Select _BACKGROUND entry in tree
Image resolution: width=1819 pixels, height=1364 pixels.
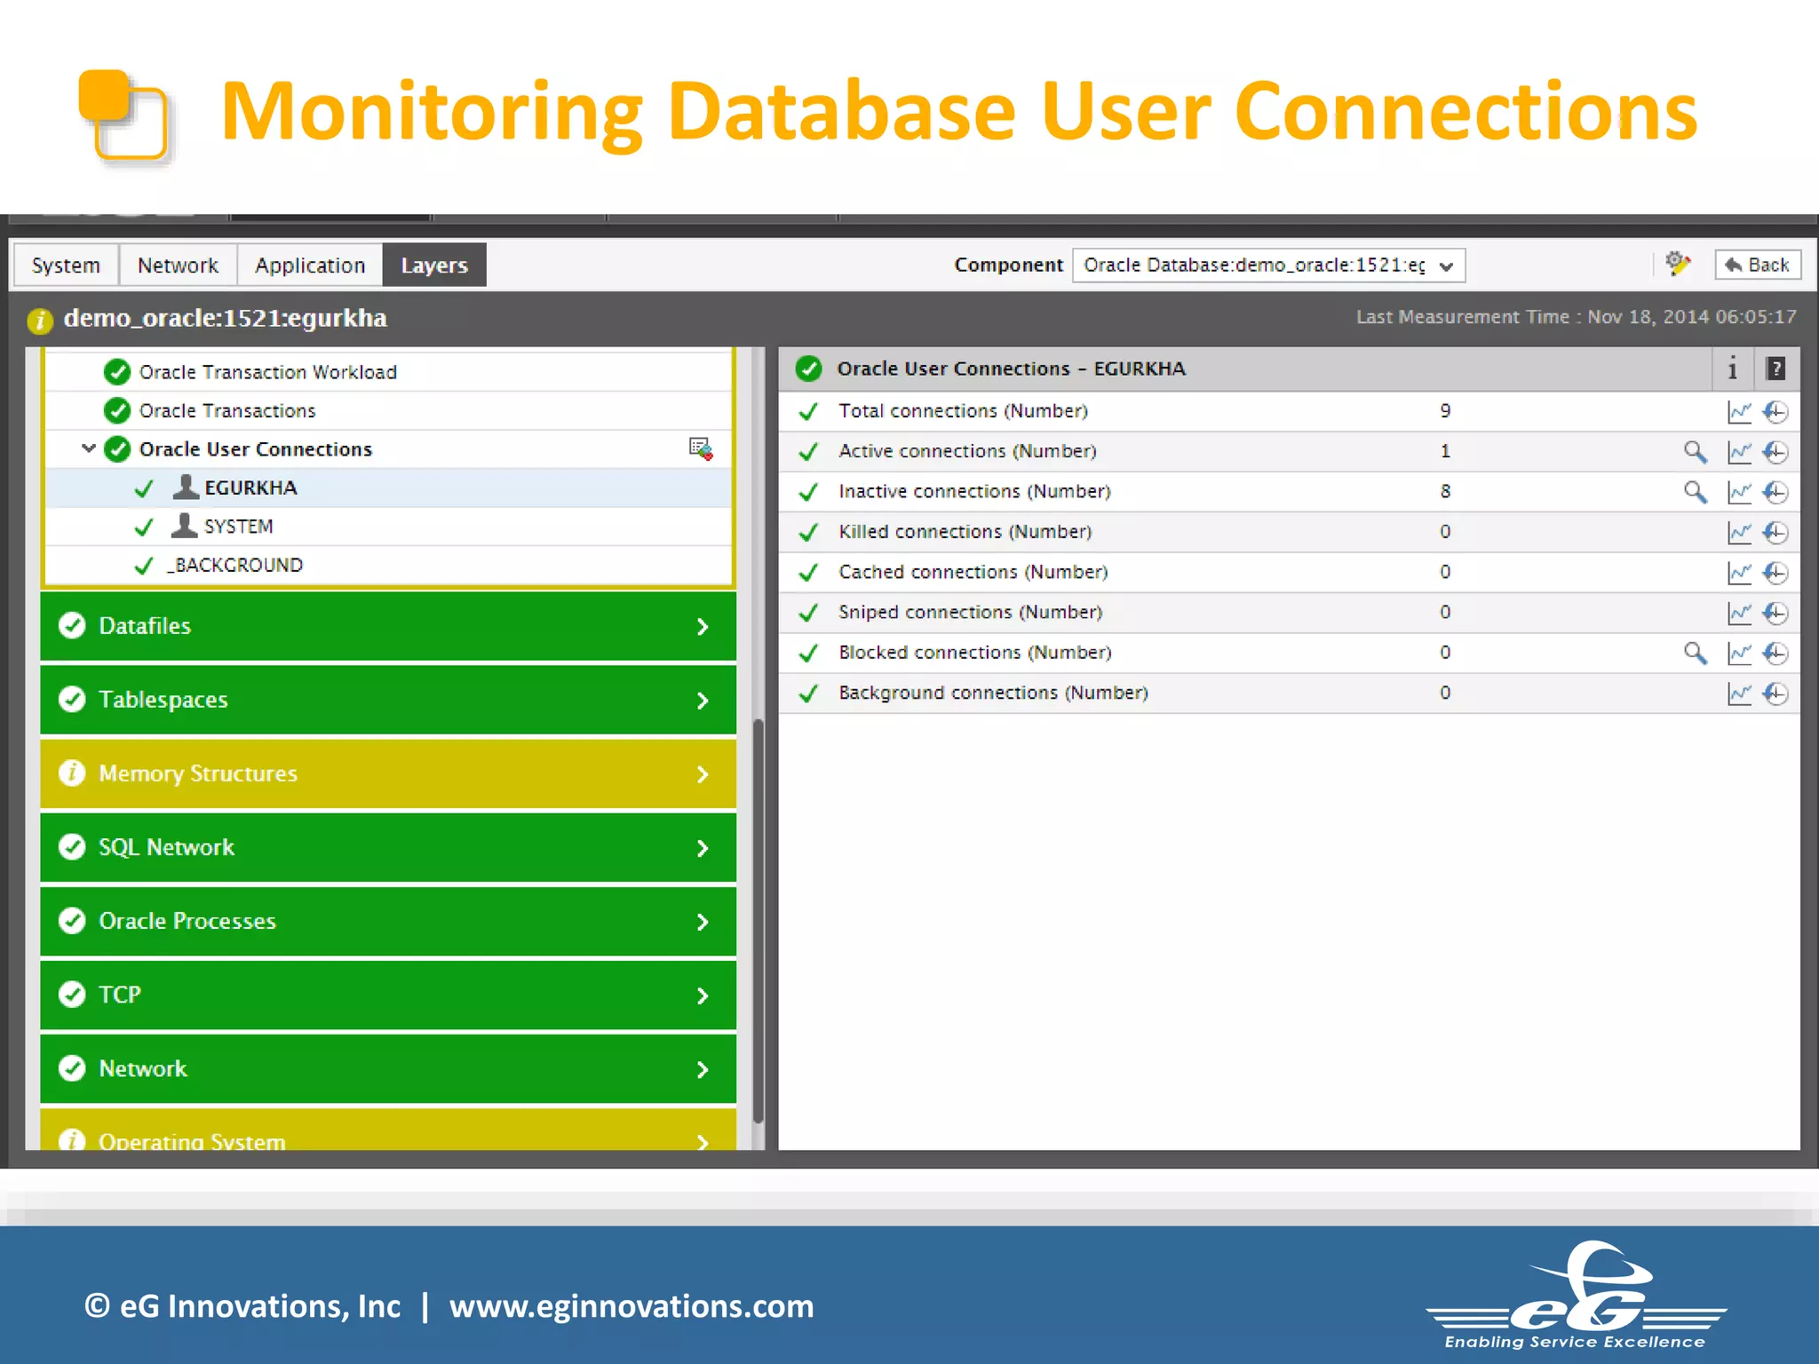coord(388,566)
